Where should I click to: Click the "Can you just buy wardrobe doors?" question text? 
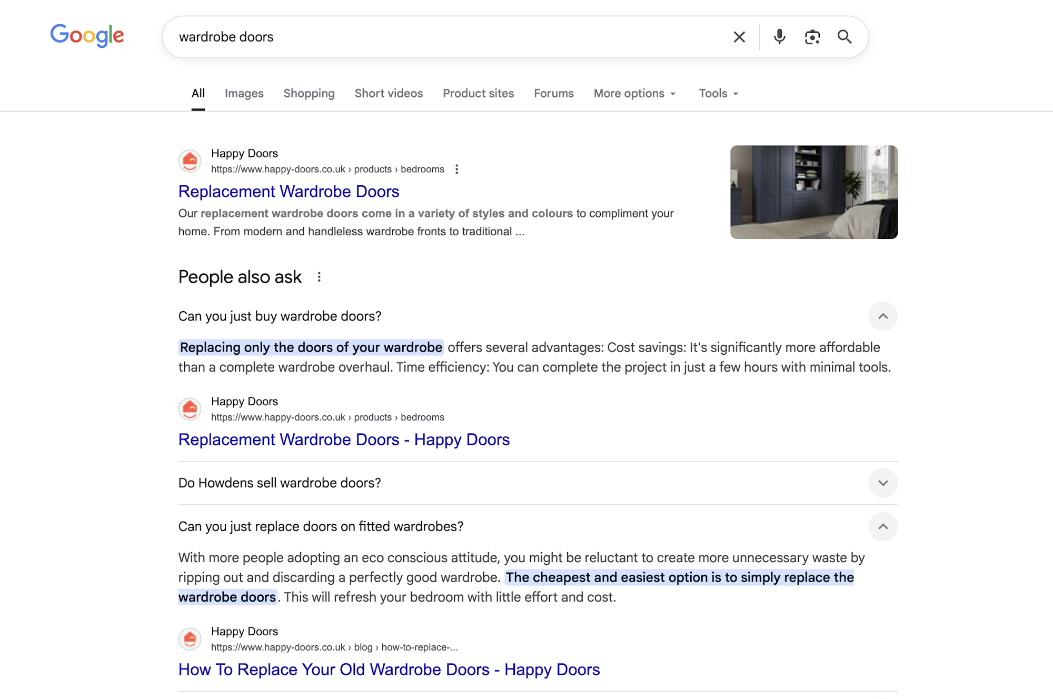point(280,316)
